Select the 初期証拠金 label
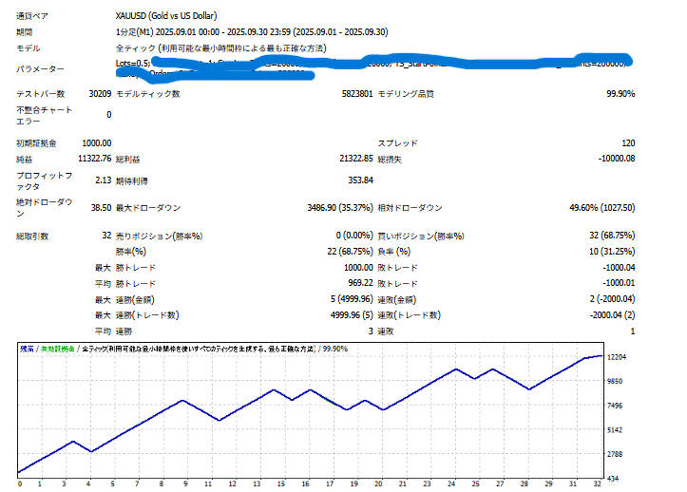Viewport: 687px width, 492px height. click(x=36, y=143)
